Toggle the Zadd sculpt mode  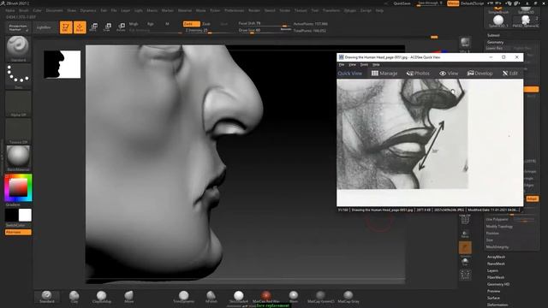(x=191, y=24)
